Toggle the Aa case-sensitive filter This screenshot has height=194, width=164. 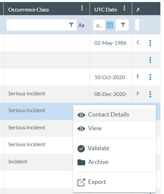[81, 25]
